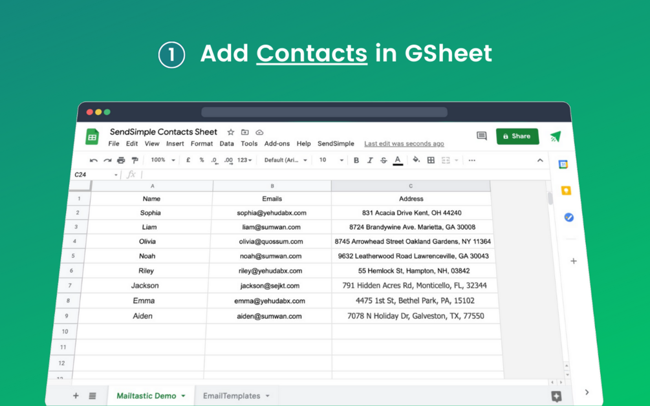
Task: Open Google Tasks in side panel
Action: pyautogui.click(x=569, y=217)
